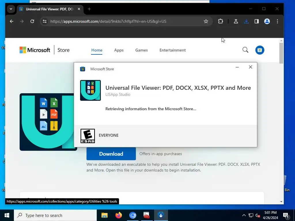Screen dimensions: 295x221
Task: Click the Microsoft Store dialog title icon
Action: 83,69
